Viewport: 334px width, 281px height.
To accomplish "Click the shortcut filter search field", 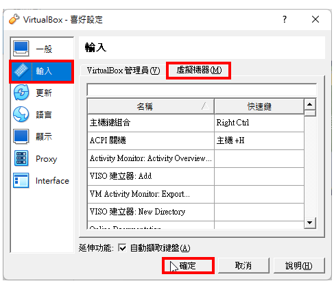I will coord(202,90).
